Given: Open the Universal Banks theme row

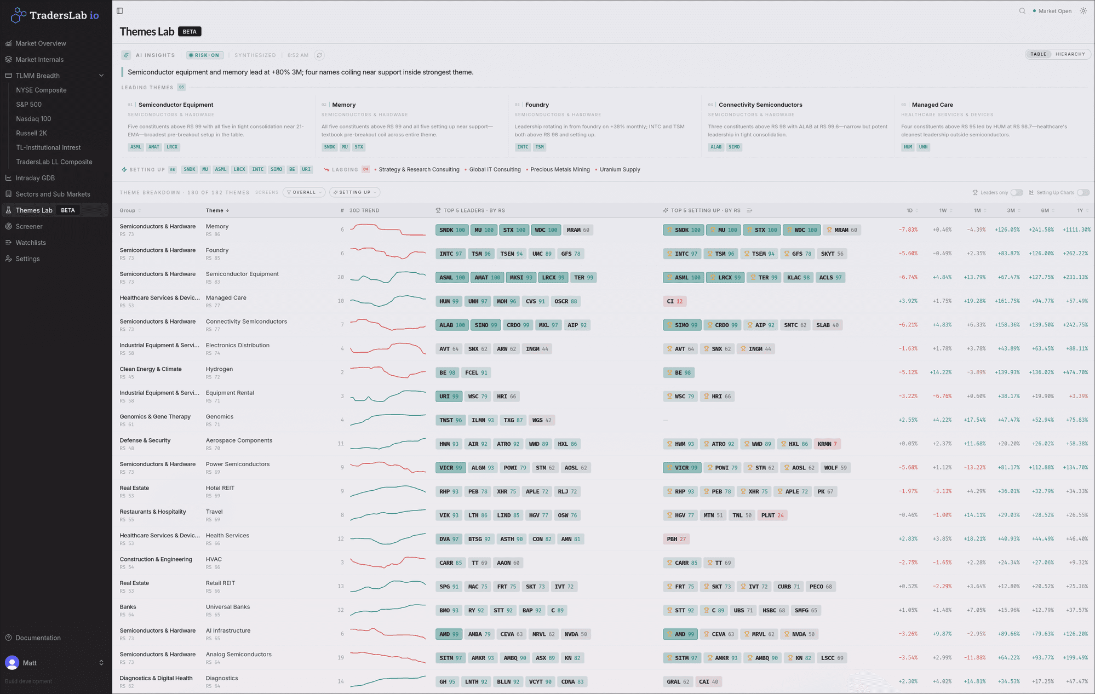Looking at the screenshot, I should (x=227, y=607).
